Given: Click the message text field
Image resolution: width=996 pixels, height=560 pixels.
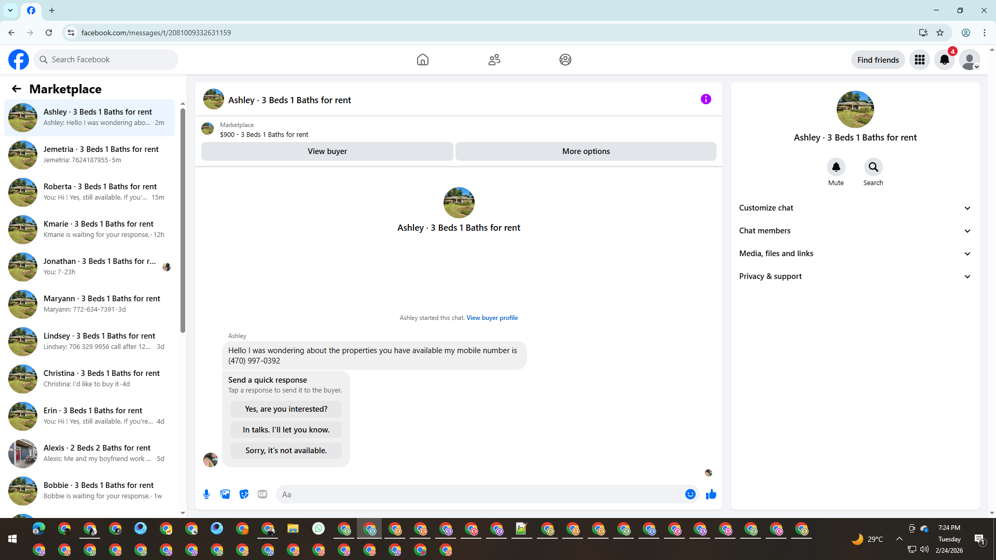Looking at the screenshot, I should pos(480,494).
